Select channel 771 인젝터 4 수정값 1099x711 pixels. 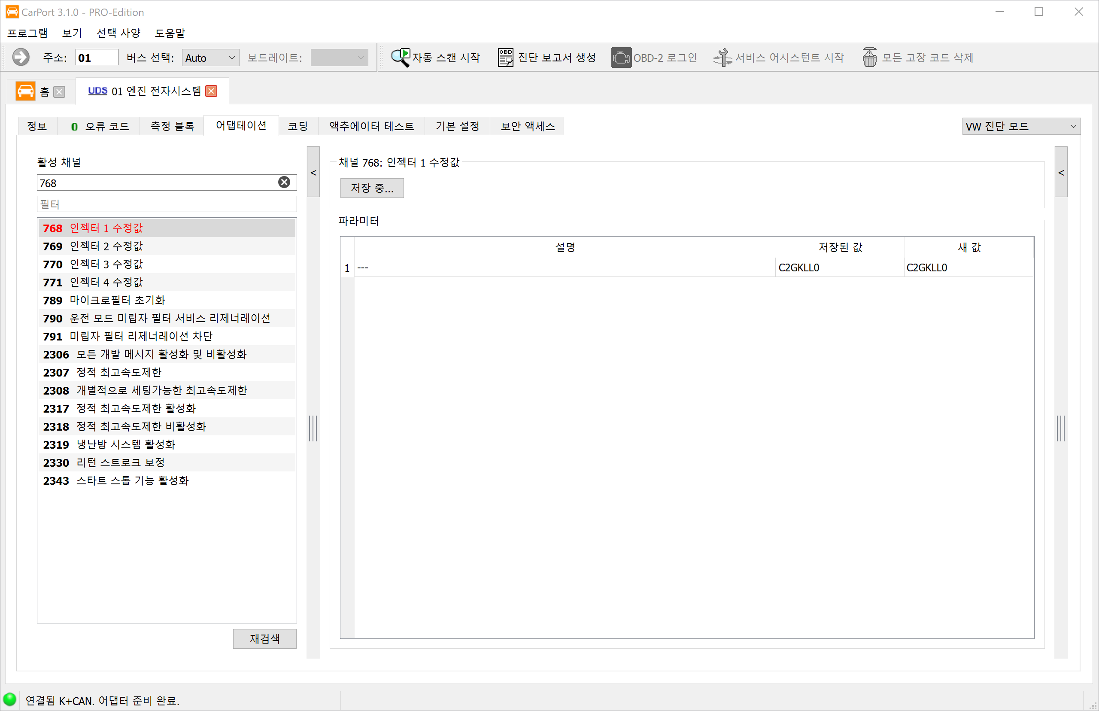coord(167,282)
